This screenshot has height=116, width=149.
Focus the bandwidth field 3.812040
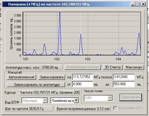point(124,77)
